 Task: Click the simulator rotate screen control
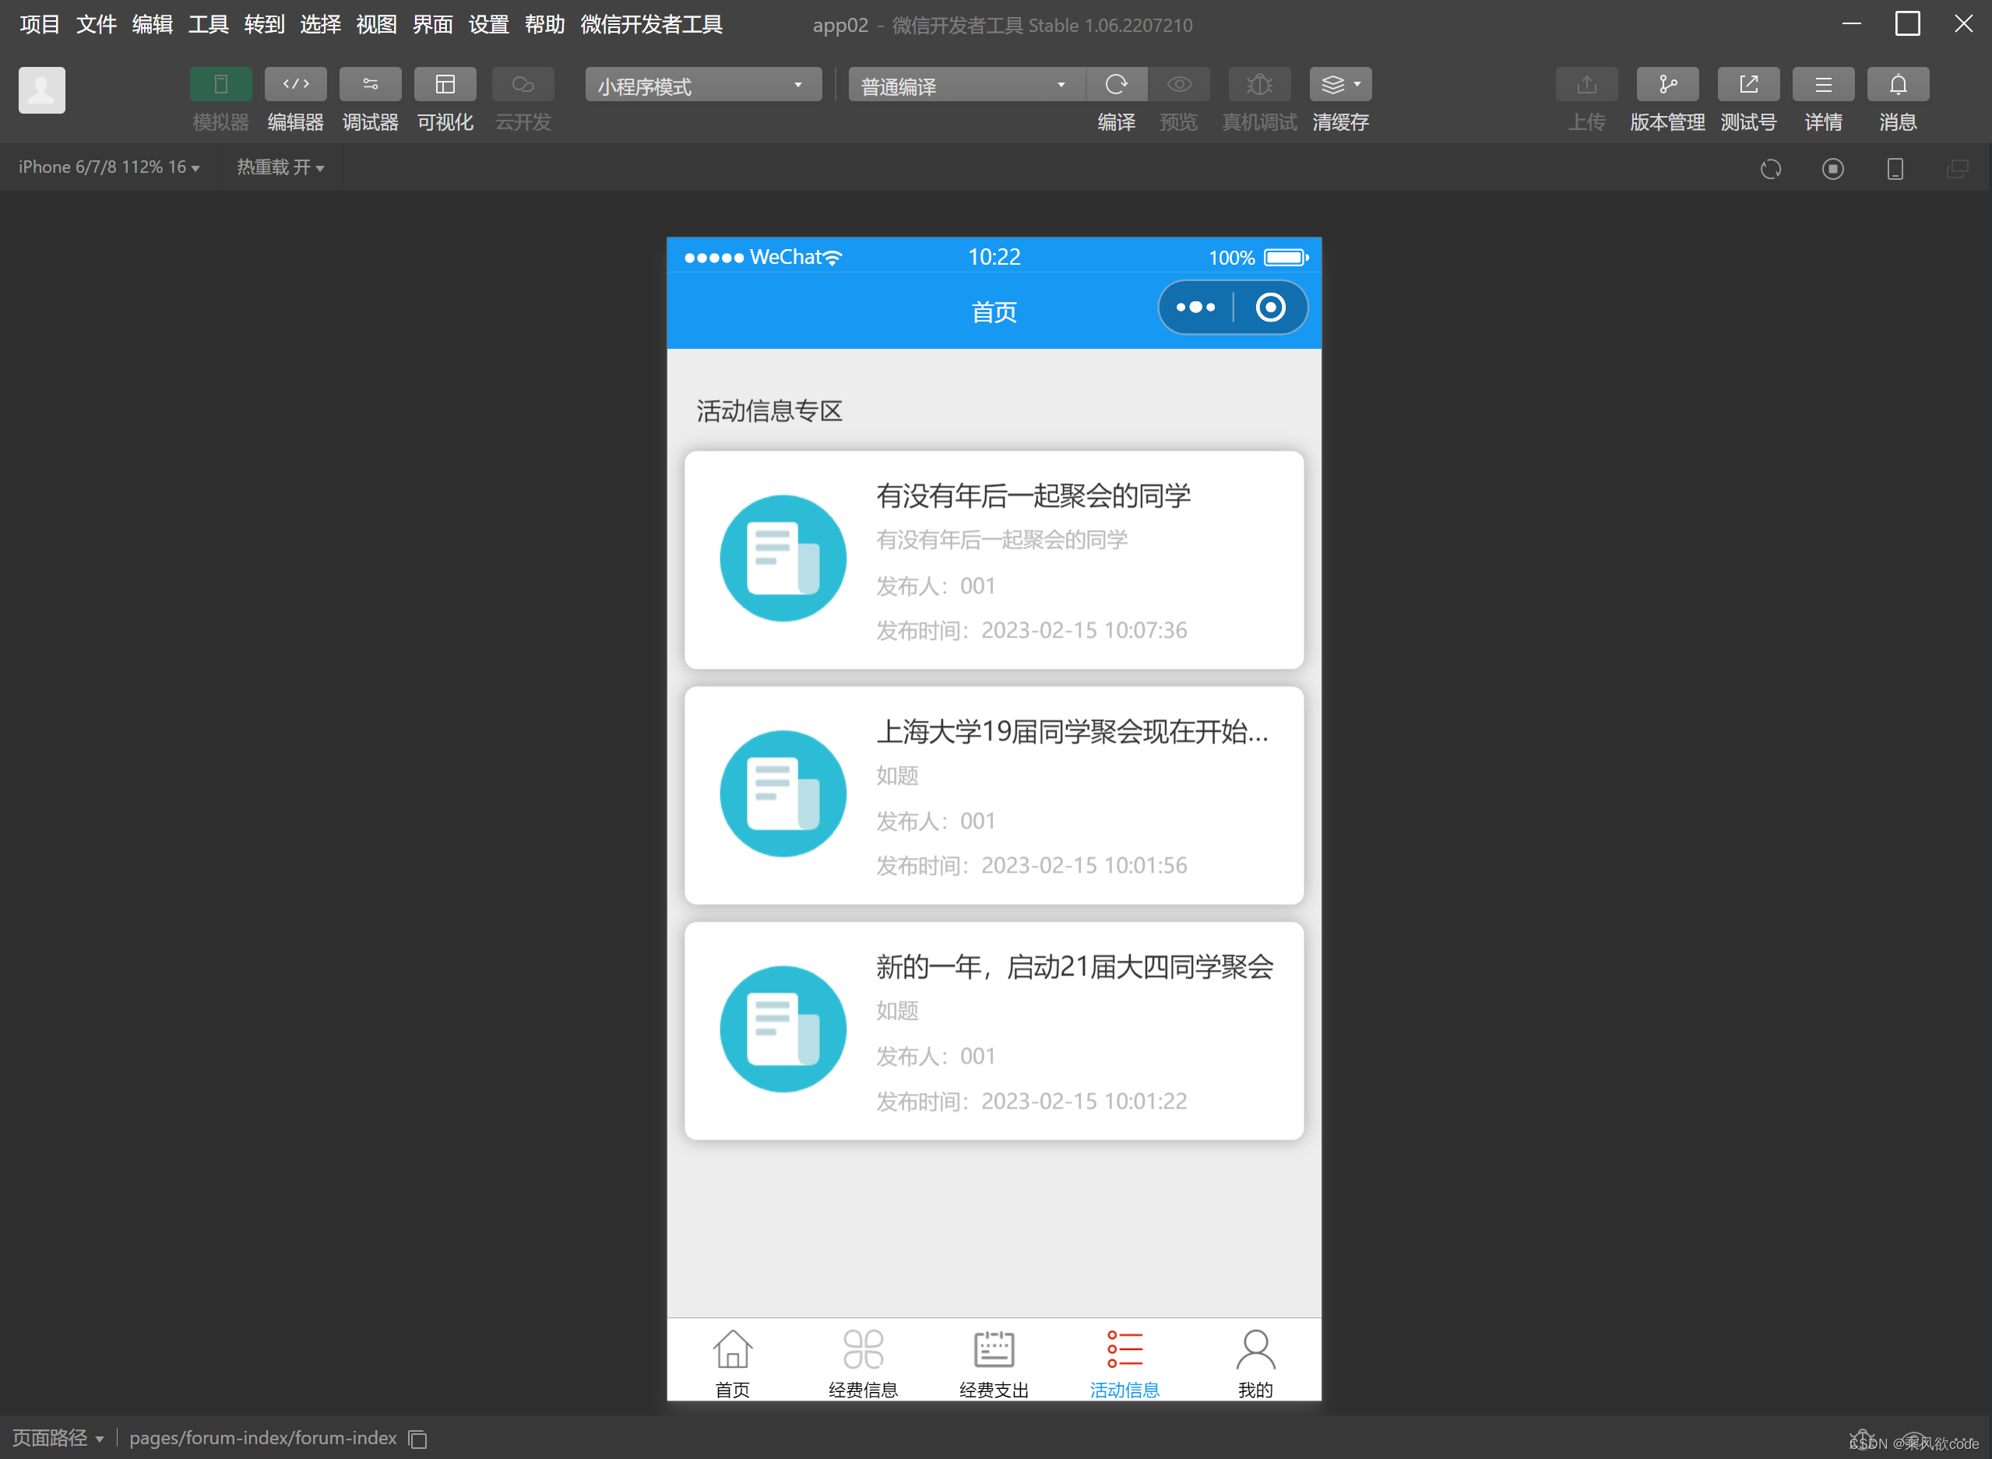pyautogui.click(x=1771, y=169)
